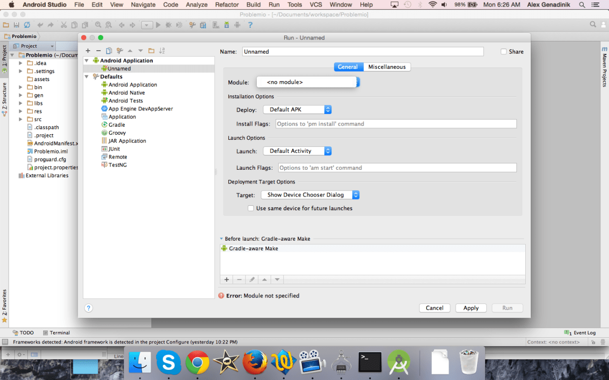The width and height of the screenshot is (609, 380).
Task: Add a before-launch task with plus button
Action: [227, 279]
